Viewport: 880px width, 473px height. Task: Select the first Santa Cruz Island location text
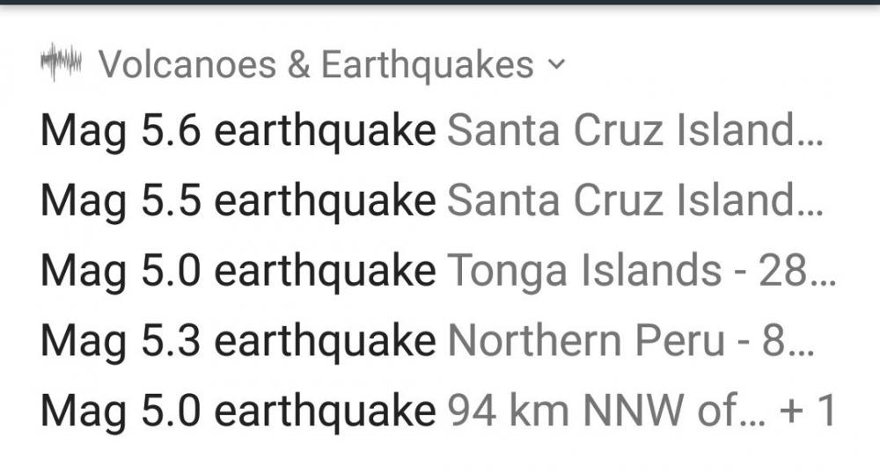pyautogui.click(x=625, y=132)
